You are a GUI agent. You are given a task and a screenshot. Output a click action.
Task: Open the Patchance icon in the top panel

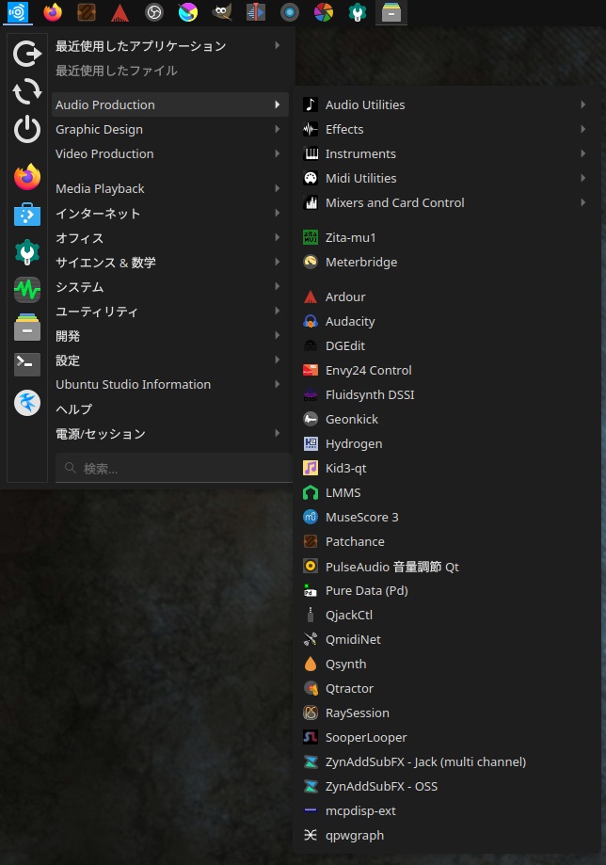(x=87, y=12)
